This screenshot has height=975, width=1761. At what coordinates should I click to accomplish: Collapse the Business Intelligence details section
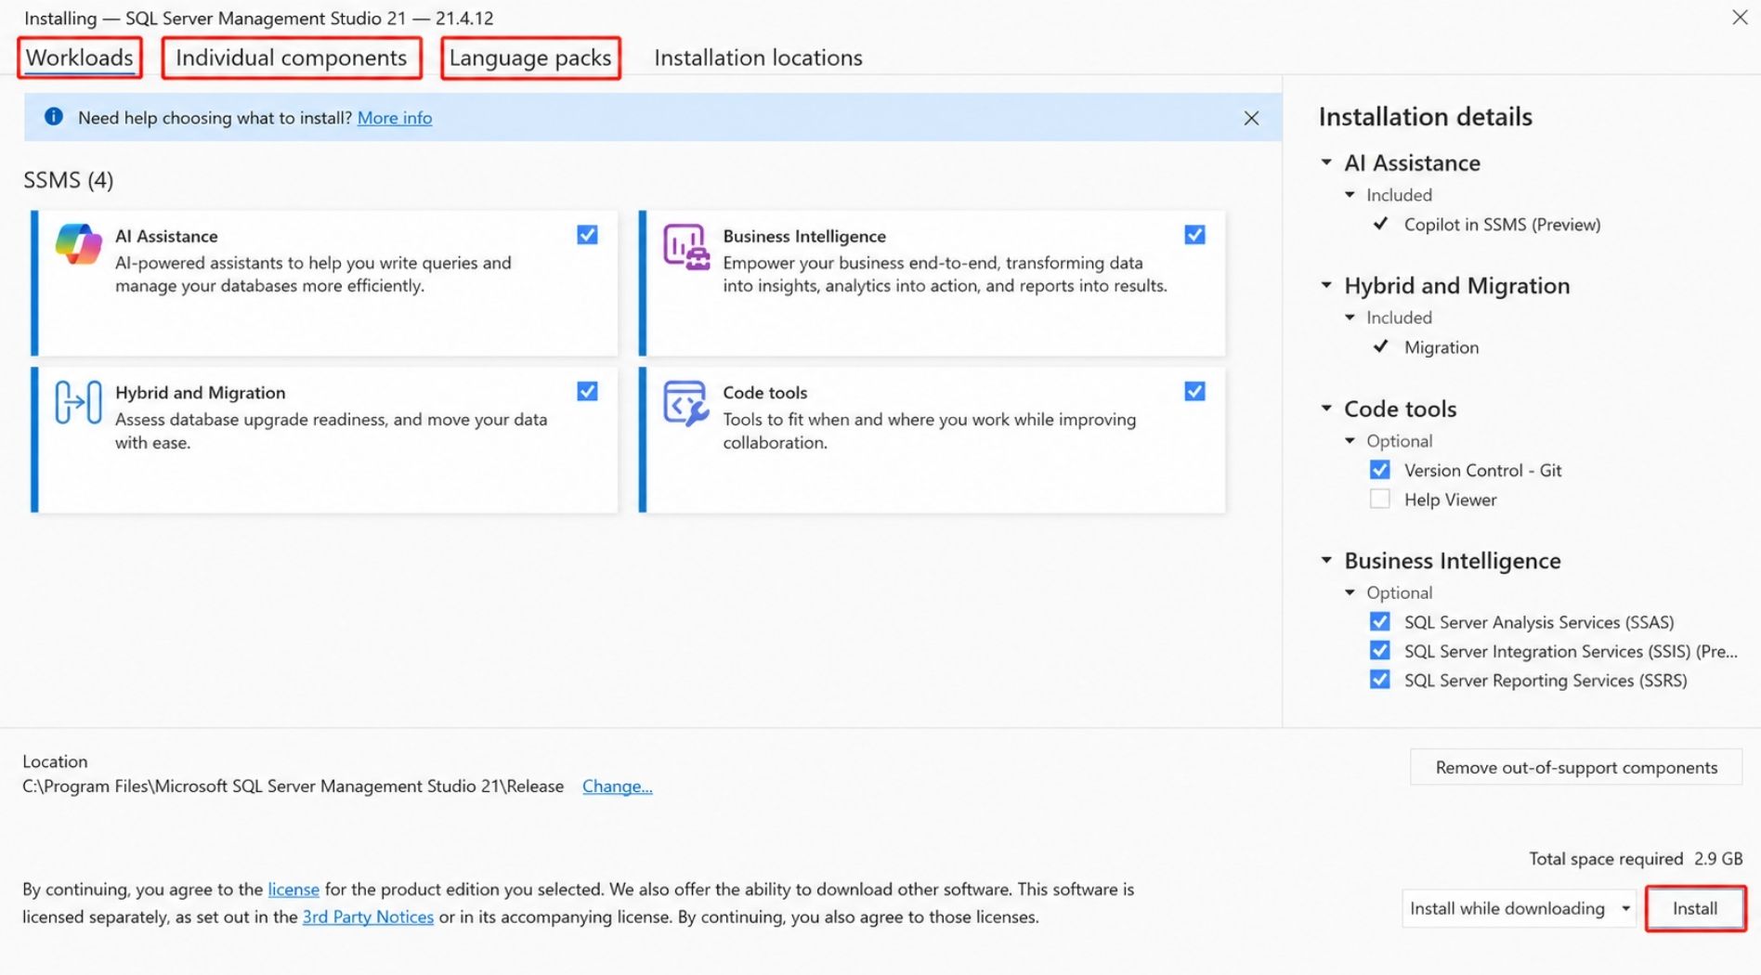tap(1326, 560)
